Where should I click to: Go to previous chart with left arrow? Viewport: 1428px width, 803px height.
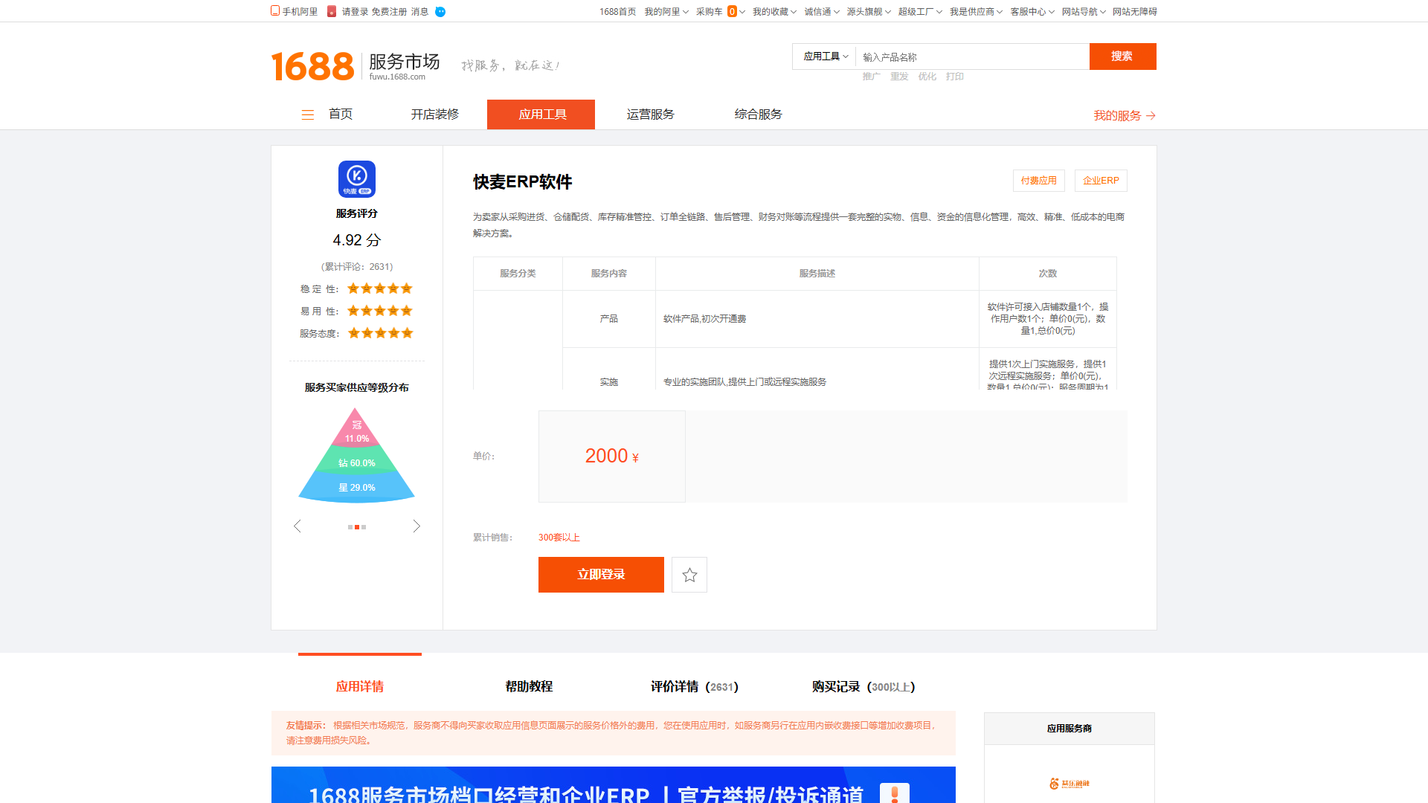tap(297, 526)
